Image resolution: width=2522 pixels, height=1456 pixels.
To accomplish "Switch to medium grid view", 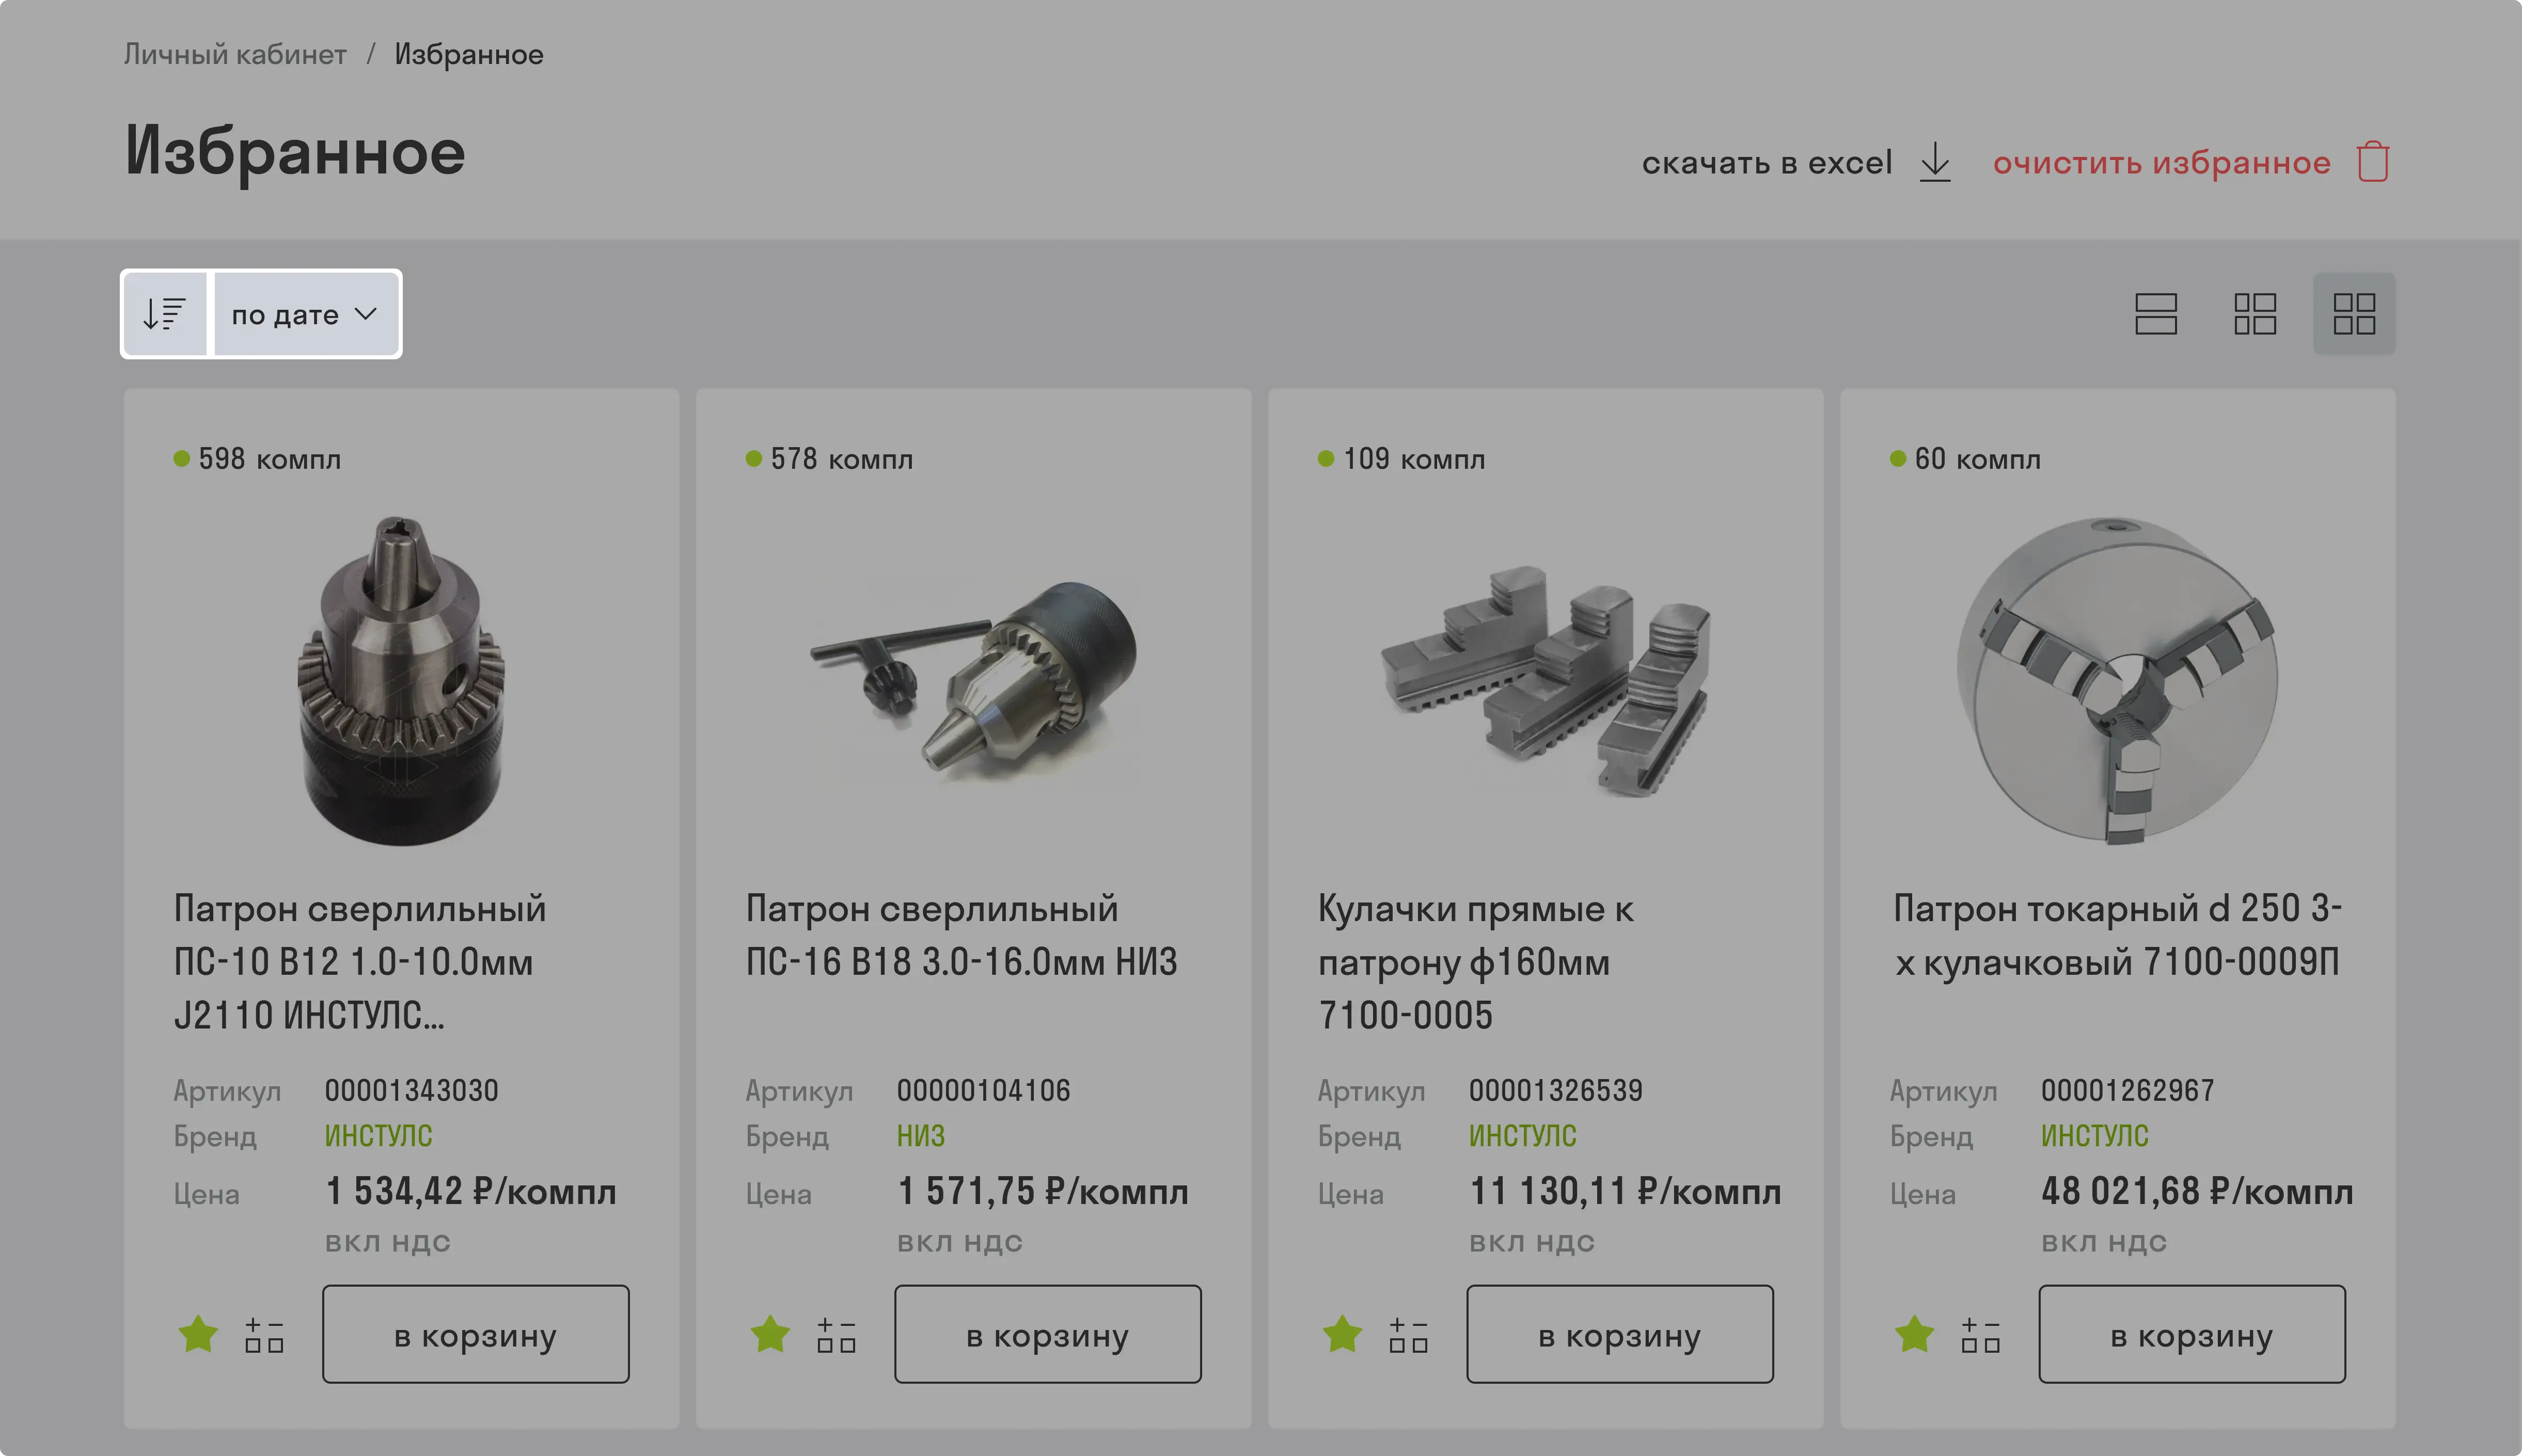I will 2255,314.
